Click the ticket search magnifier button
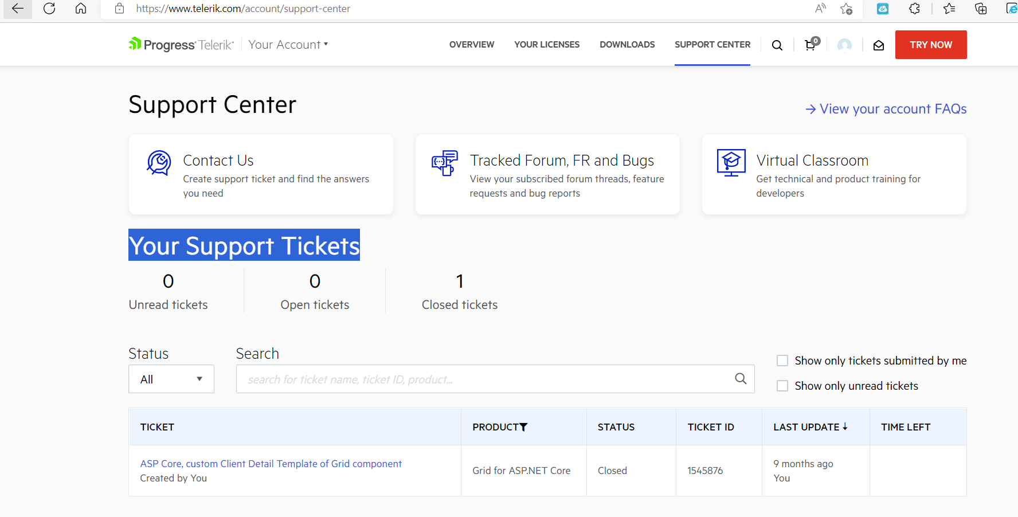The height and width of the screenshot is (517, 1018). tap(741, 379)
